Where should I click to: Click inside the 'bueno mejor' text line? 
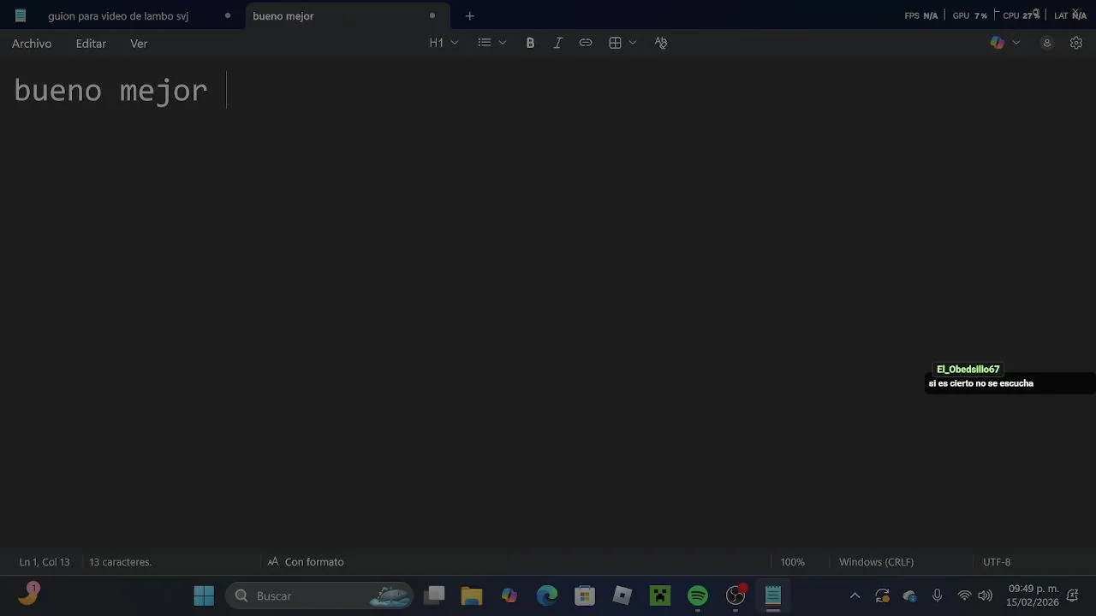pos(110,91)
